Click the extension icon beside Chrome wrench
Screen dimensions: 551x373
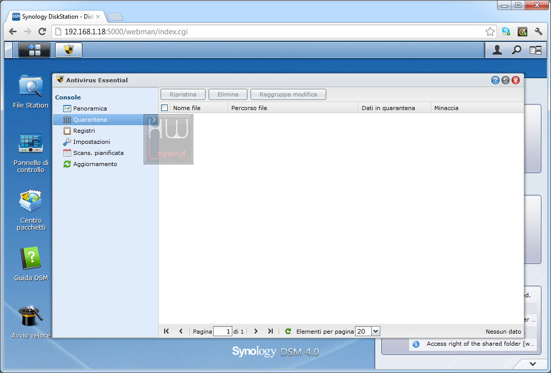pos(522,32)
